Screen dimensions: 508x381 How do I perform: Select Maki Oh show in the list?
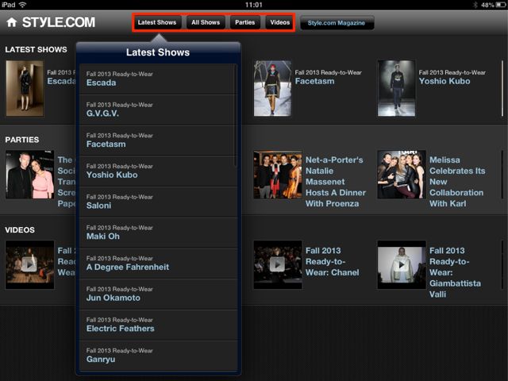click(158, 233)
